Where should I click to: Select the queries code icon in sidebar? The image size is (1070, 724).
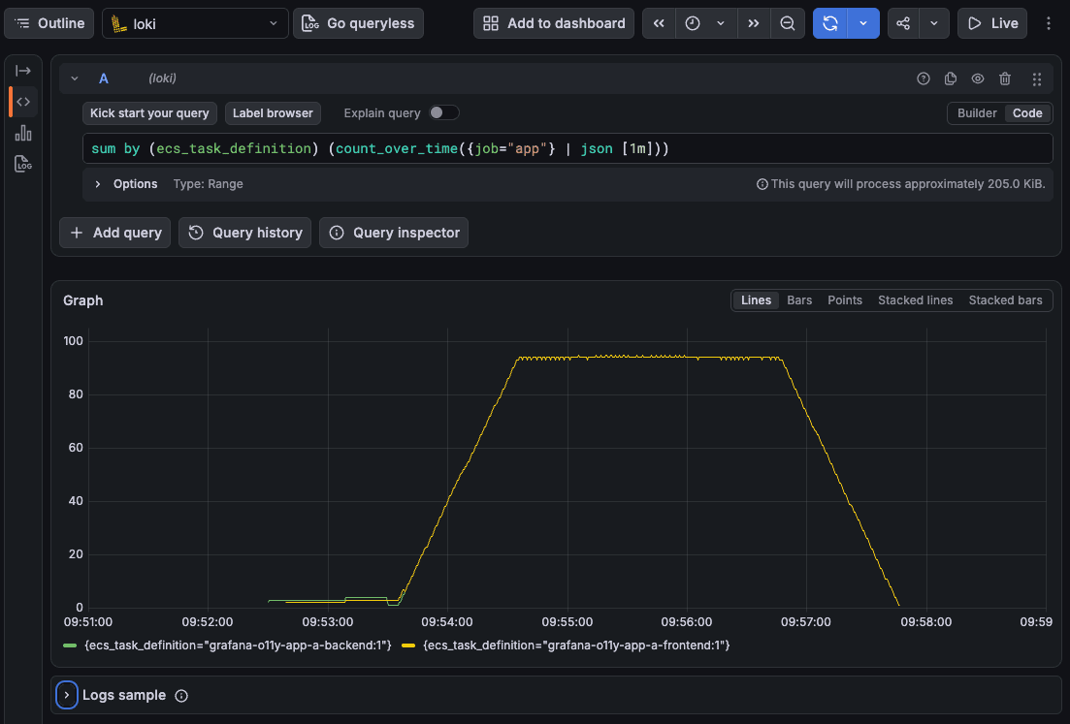[x=23, y=102]
